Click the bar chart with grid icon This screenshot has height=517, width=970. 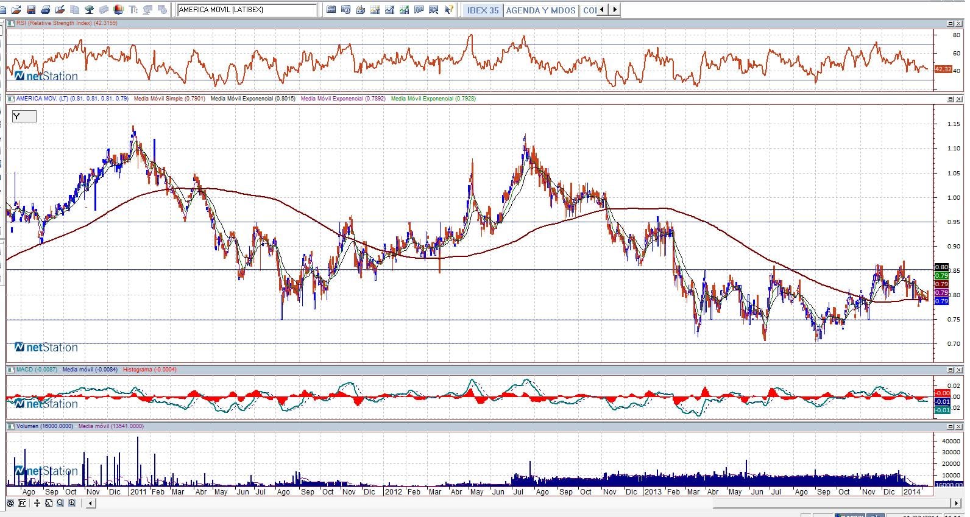375,10
